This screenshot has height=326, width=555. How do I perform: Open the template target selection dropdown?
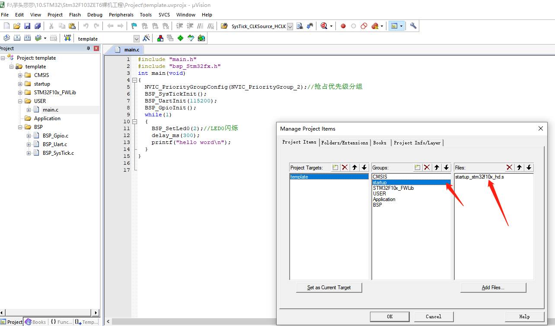coord(137,38)
